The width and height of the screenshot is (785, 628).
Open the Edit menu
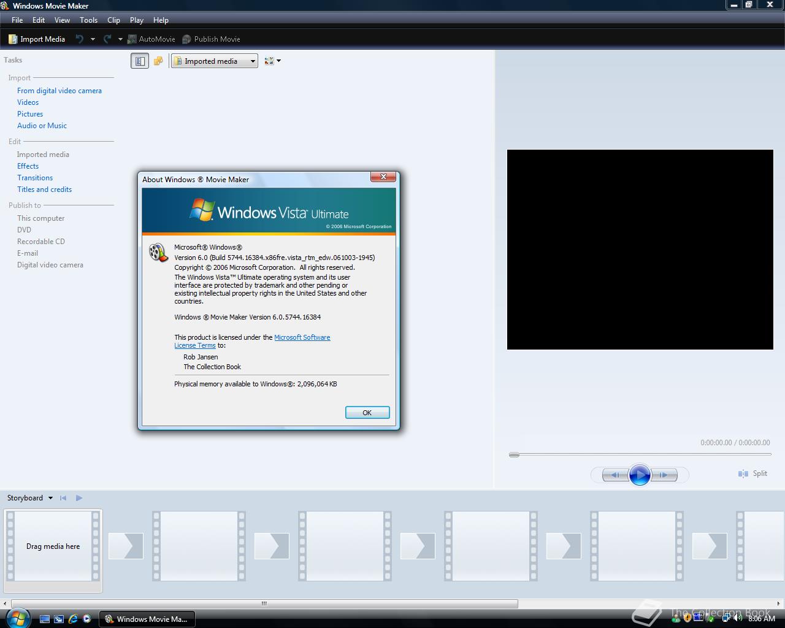[x=39, y=20]
